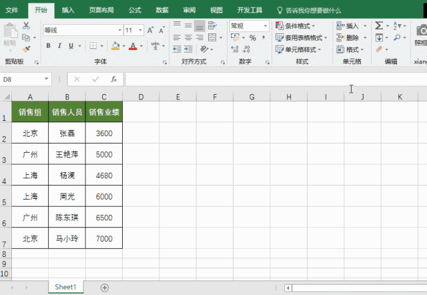Click the Copy icon in clipboard group
Viewport: 427px width, 295px height.
26,37
